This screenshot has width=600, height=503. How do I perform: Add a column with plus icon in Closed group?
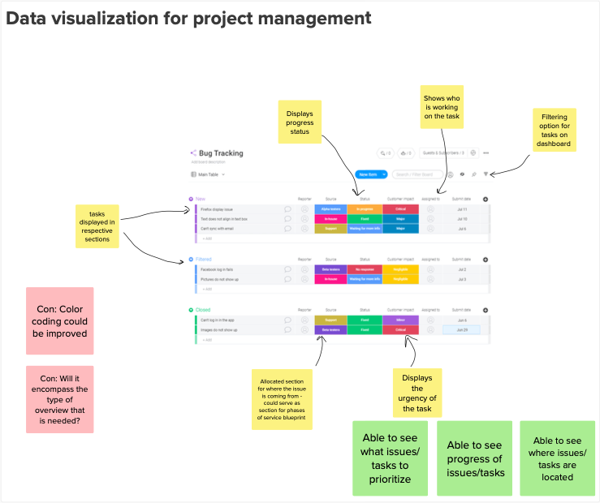coord(486,310)
